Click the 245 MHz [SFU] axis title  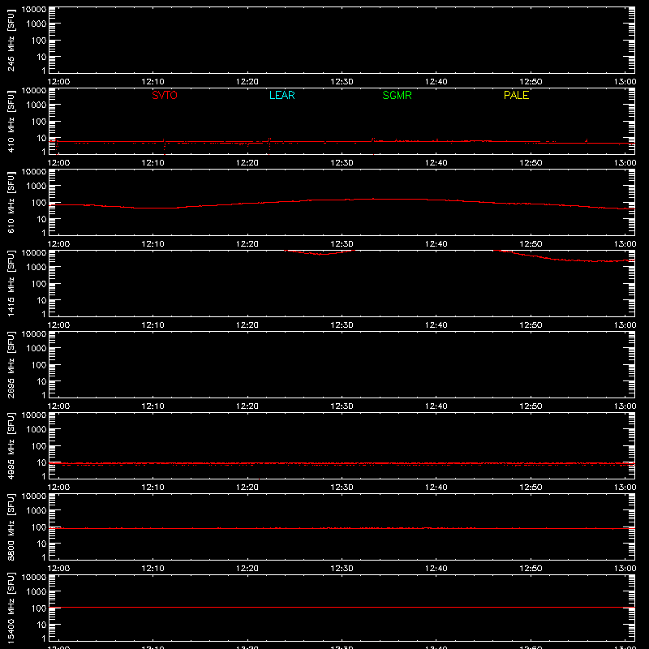(x=11, y=40)
